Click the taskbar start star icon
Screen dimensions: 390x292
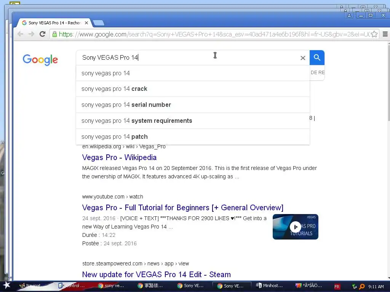(6, 285)
